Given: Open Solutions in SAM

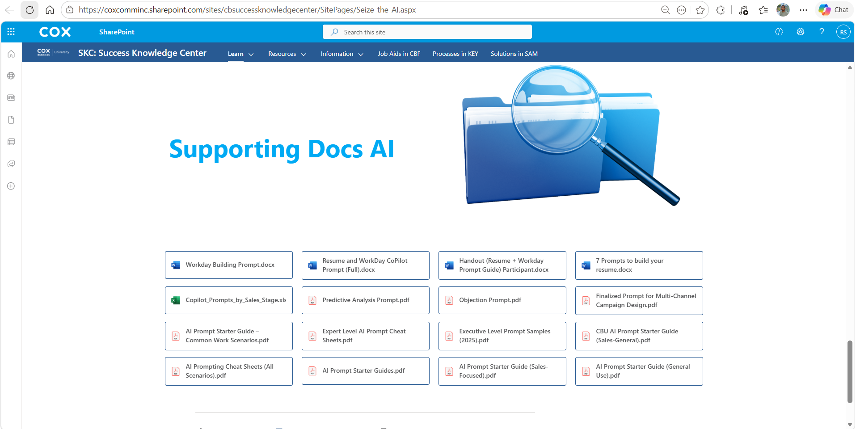Looking at the screenshot, I should [514, 54].
